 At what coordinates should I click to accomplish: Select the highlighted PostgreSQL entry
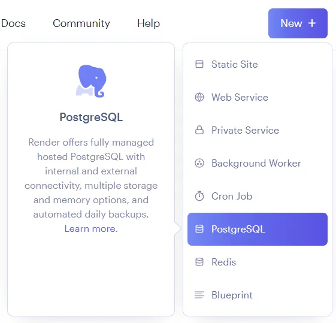[258, 229]
